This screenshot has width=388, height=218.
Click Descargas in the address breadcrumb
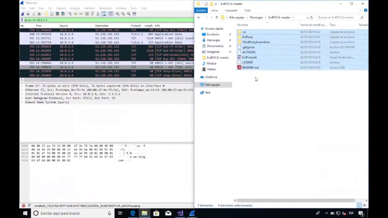(256, 18)
